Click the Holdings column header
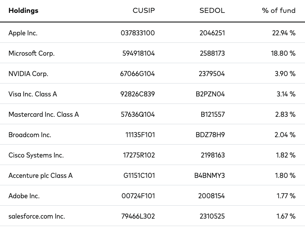The image size is (305, 229). (x=23, y=11)
